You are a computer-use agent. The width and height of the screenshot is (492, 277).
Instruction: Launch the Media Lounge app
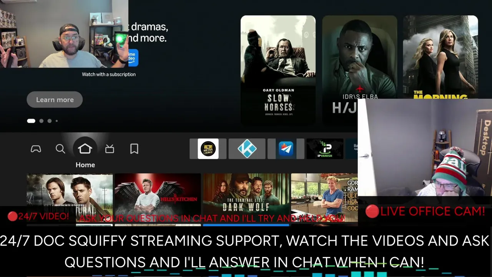(208, 149)
